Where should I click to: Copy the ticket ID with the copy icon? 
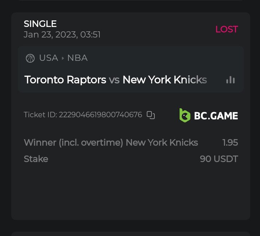(151, 115)
